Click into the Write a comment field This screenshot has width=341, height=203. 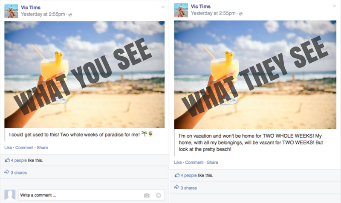point(91,195)
